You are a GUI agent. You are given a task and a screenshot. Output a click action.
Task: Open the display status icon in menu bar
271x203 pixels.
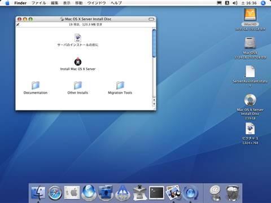point(219,3)
